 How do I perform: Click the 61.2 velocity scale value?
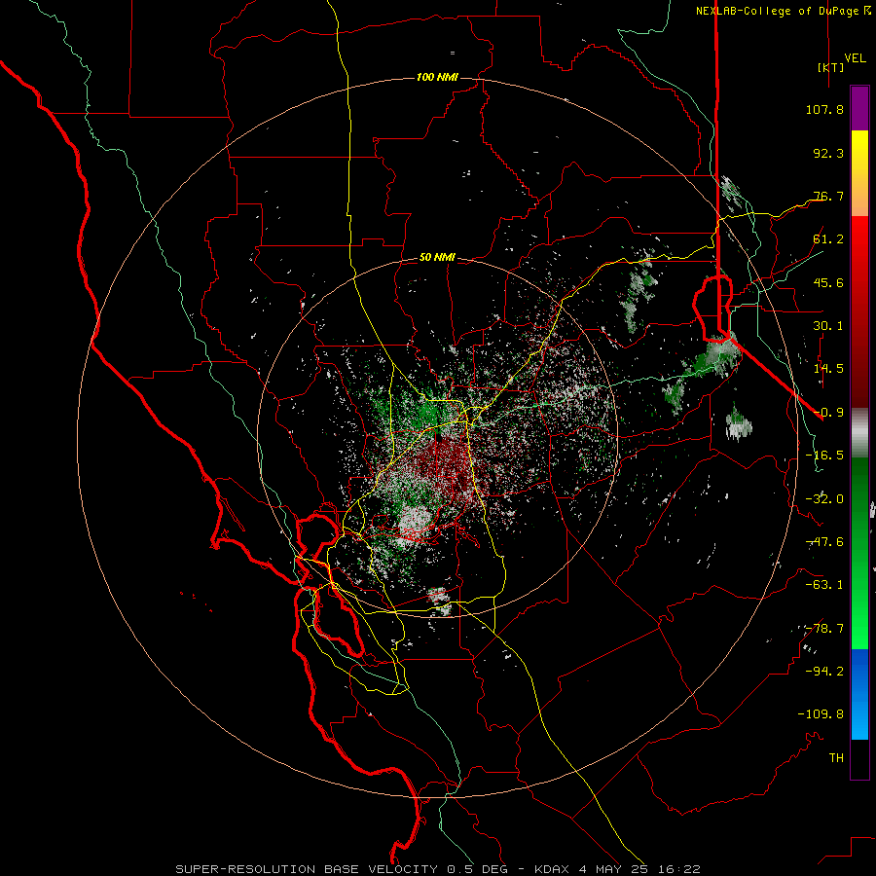828,239
